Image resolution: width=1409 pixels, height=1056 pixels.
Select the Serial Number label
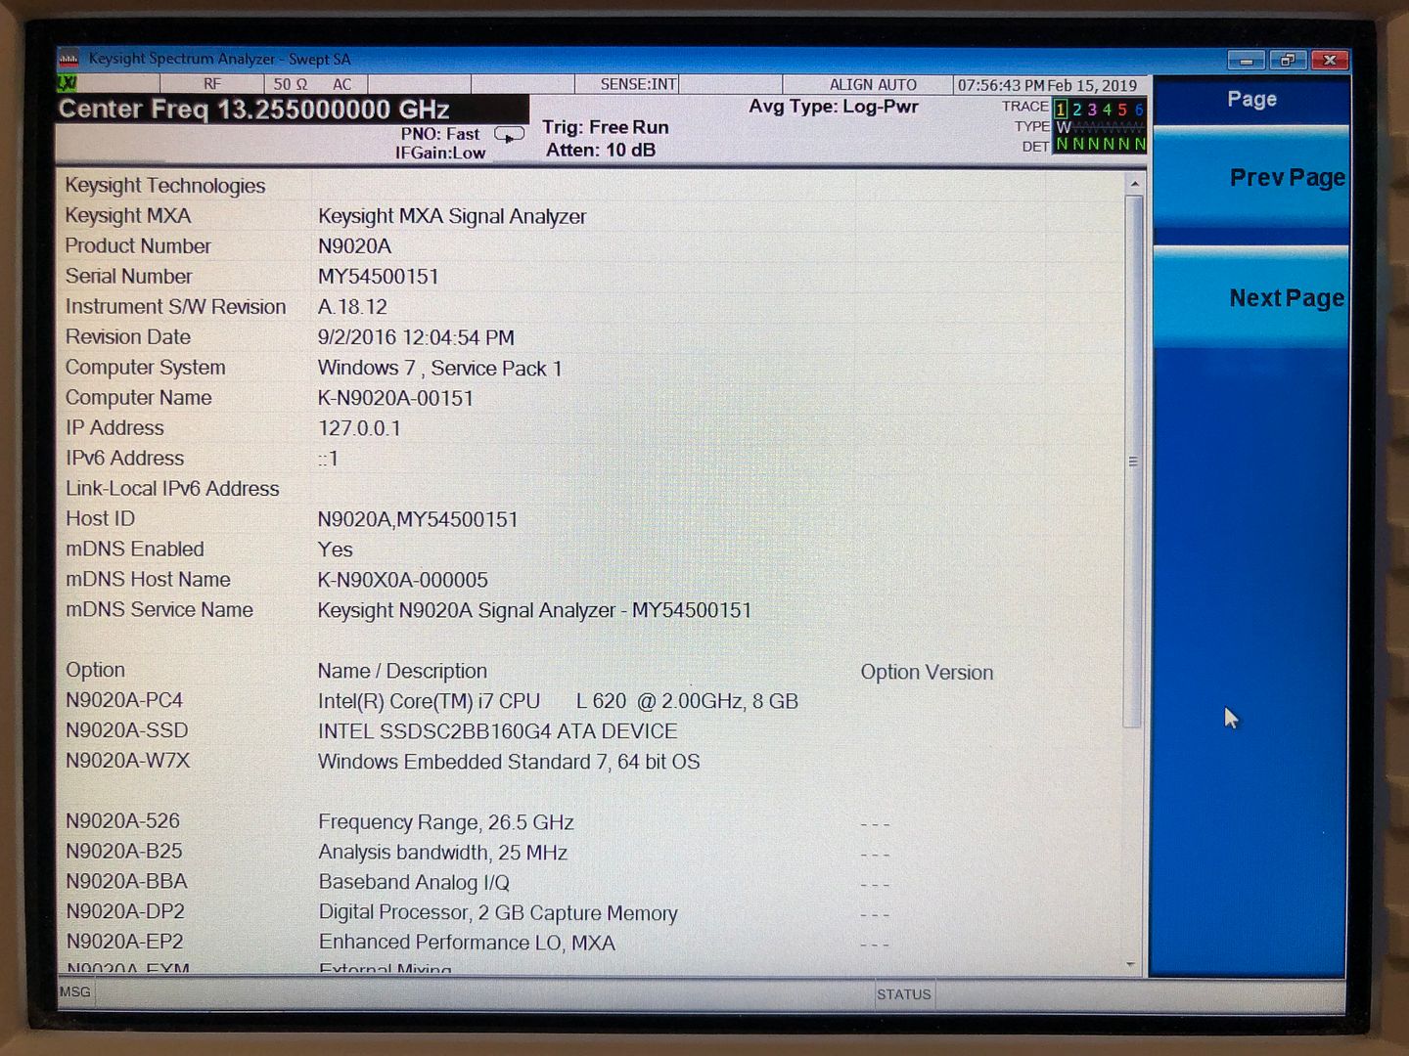point(128,277)
